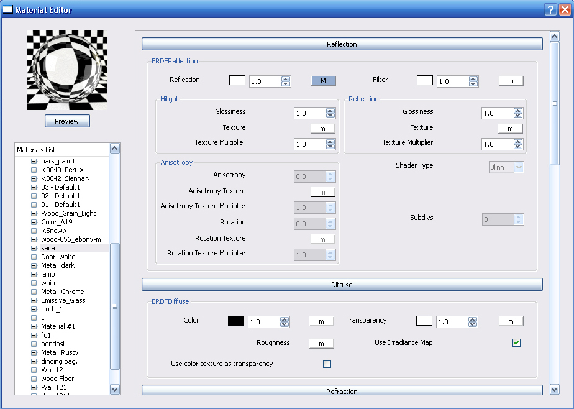Select the Material #1 entry
The image size is (574, 409).
click(58, 326)
